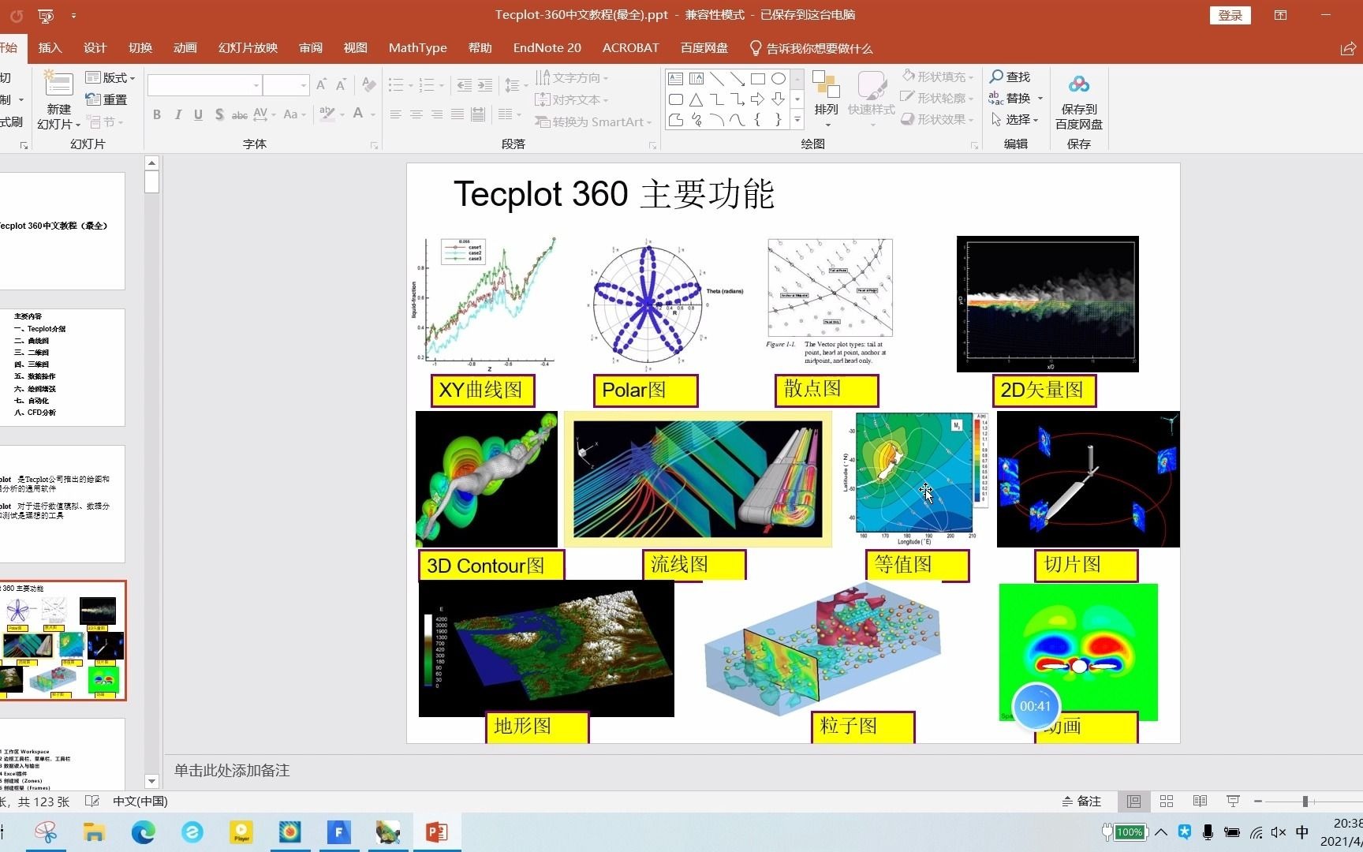Increase the list indent level
The width and height of the screenshot is (1363, 852).
coord(485,84)
